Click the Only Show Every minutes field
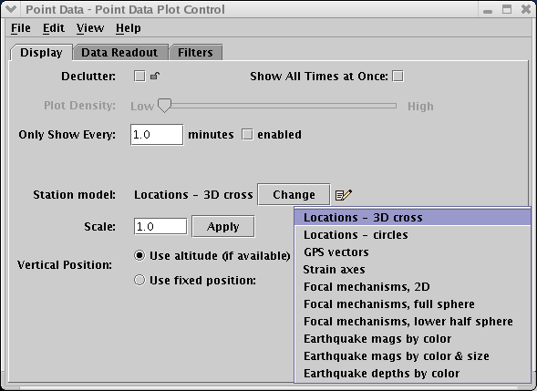This screenshot has width=537, height=391. coord(157,135)
